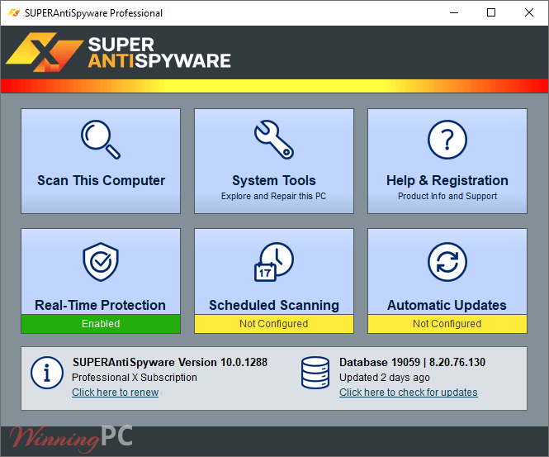Screen dimensions: 549x457
Task: Click the database cylinder icon
Action: 315,373
